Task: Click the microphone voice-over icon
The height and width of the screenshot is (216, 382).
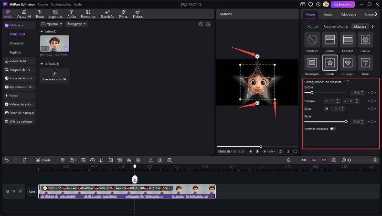Action: click(x=289, y=160)
